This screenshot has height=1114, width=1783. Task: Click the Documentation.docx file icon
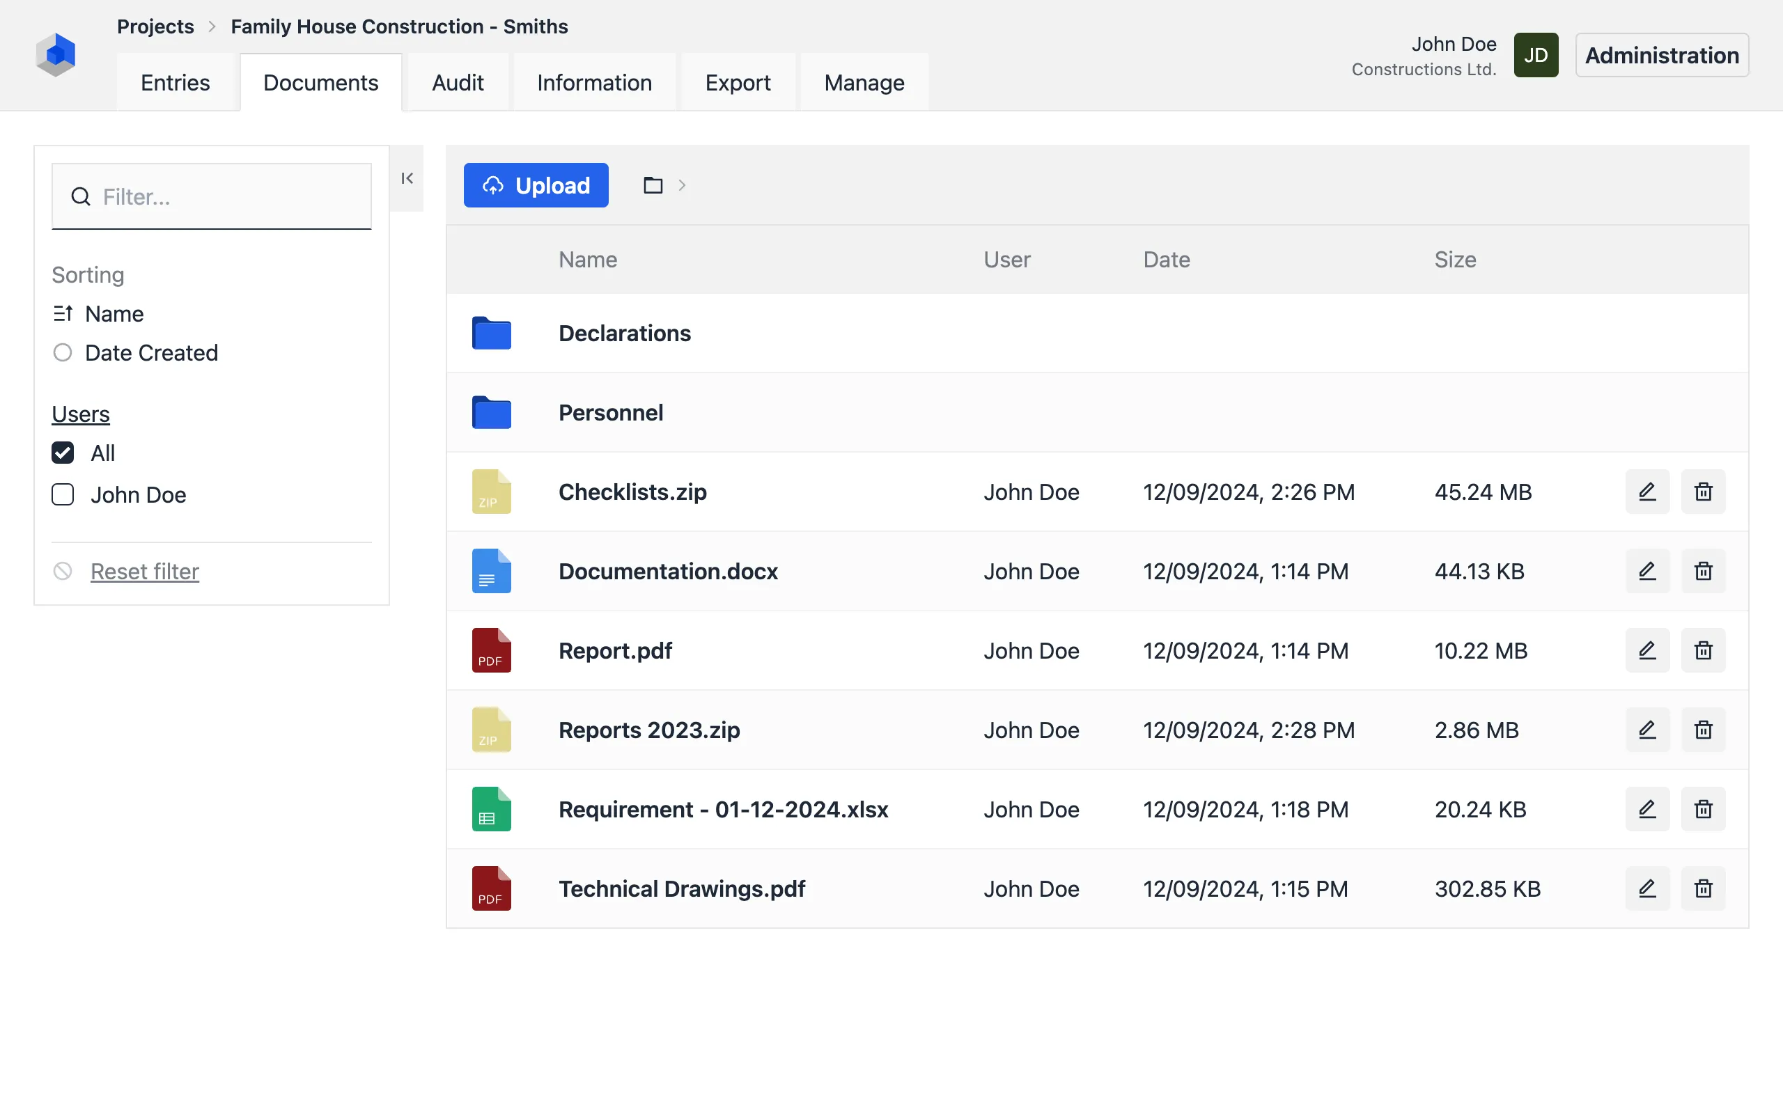tap(492, 571)
